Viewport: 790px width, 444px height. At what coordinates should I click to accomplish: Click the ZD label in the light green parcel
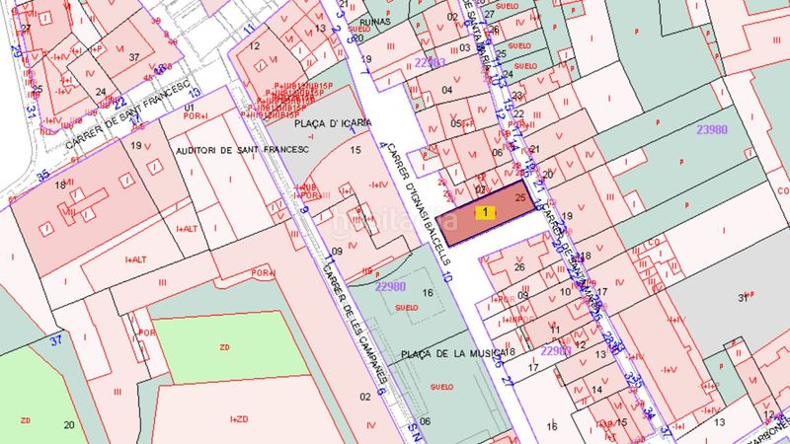225,347
